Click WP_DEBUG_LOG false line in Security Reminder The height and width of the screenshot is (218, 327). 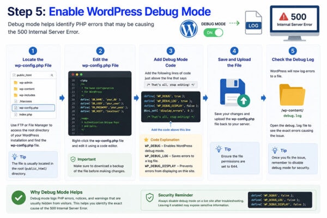(x=275, y=200)
